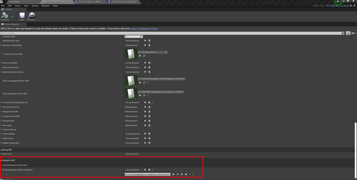Click the Population Max value field

pos(134,37)
